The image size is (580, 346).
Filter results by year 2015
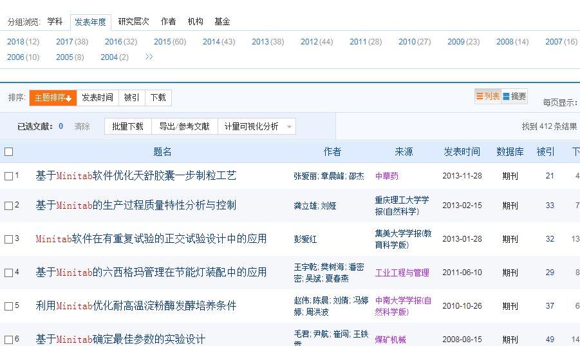click(x=169, y=42)
